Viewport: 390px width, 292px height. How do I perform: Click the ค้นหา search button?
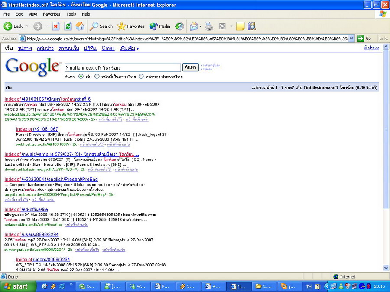tap(191, 67)
